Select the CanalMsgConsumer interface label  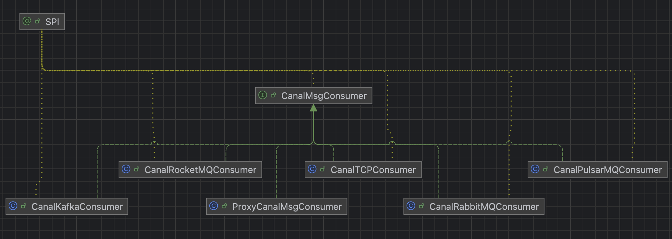(x=323, y=96)
